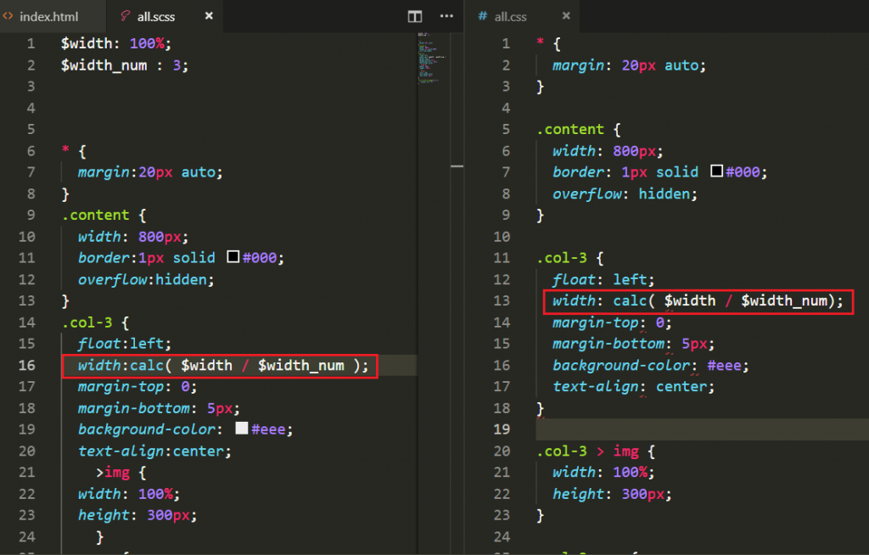Click 'margin-top: 0;' in all.scss
This screenshot has width=869, height=555.
tap(137, 386)
